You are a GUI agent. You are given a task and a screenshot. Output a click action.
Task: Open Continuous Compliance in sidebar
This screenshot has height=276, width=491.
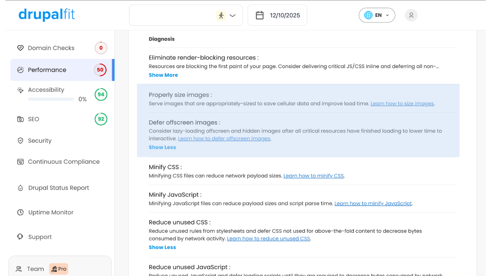coord(64,162)
